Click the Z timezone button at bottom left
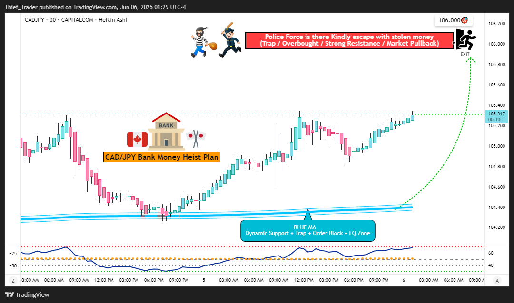This screenshot has height=303, width=514. click(13, 280)
